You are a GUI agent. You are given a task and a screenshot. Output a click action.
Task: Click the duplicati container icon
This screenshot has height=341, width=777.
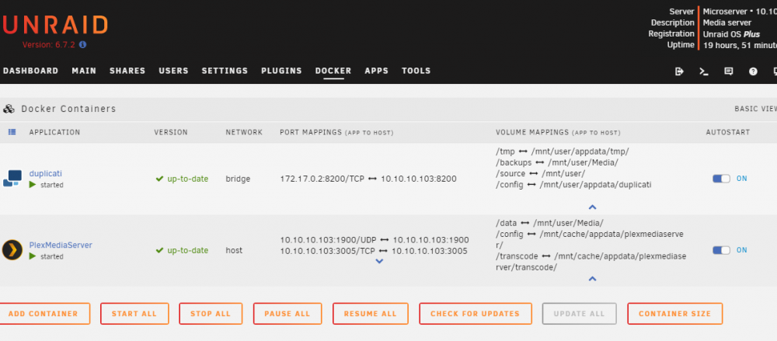point(12,179)
